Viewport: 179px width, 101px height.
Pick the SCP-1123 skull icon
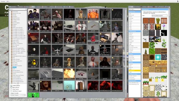click(x=117, y=50)
